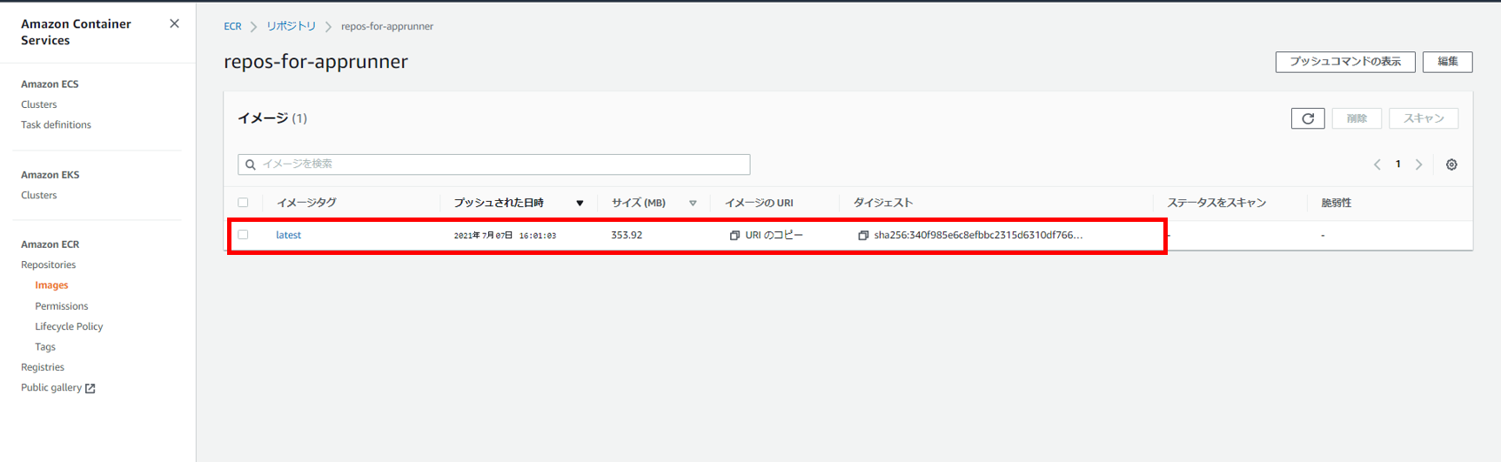This screenshot has height=462, width=1501.
Task: Open Lifecycle Policy page
Action: 69,326
